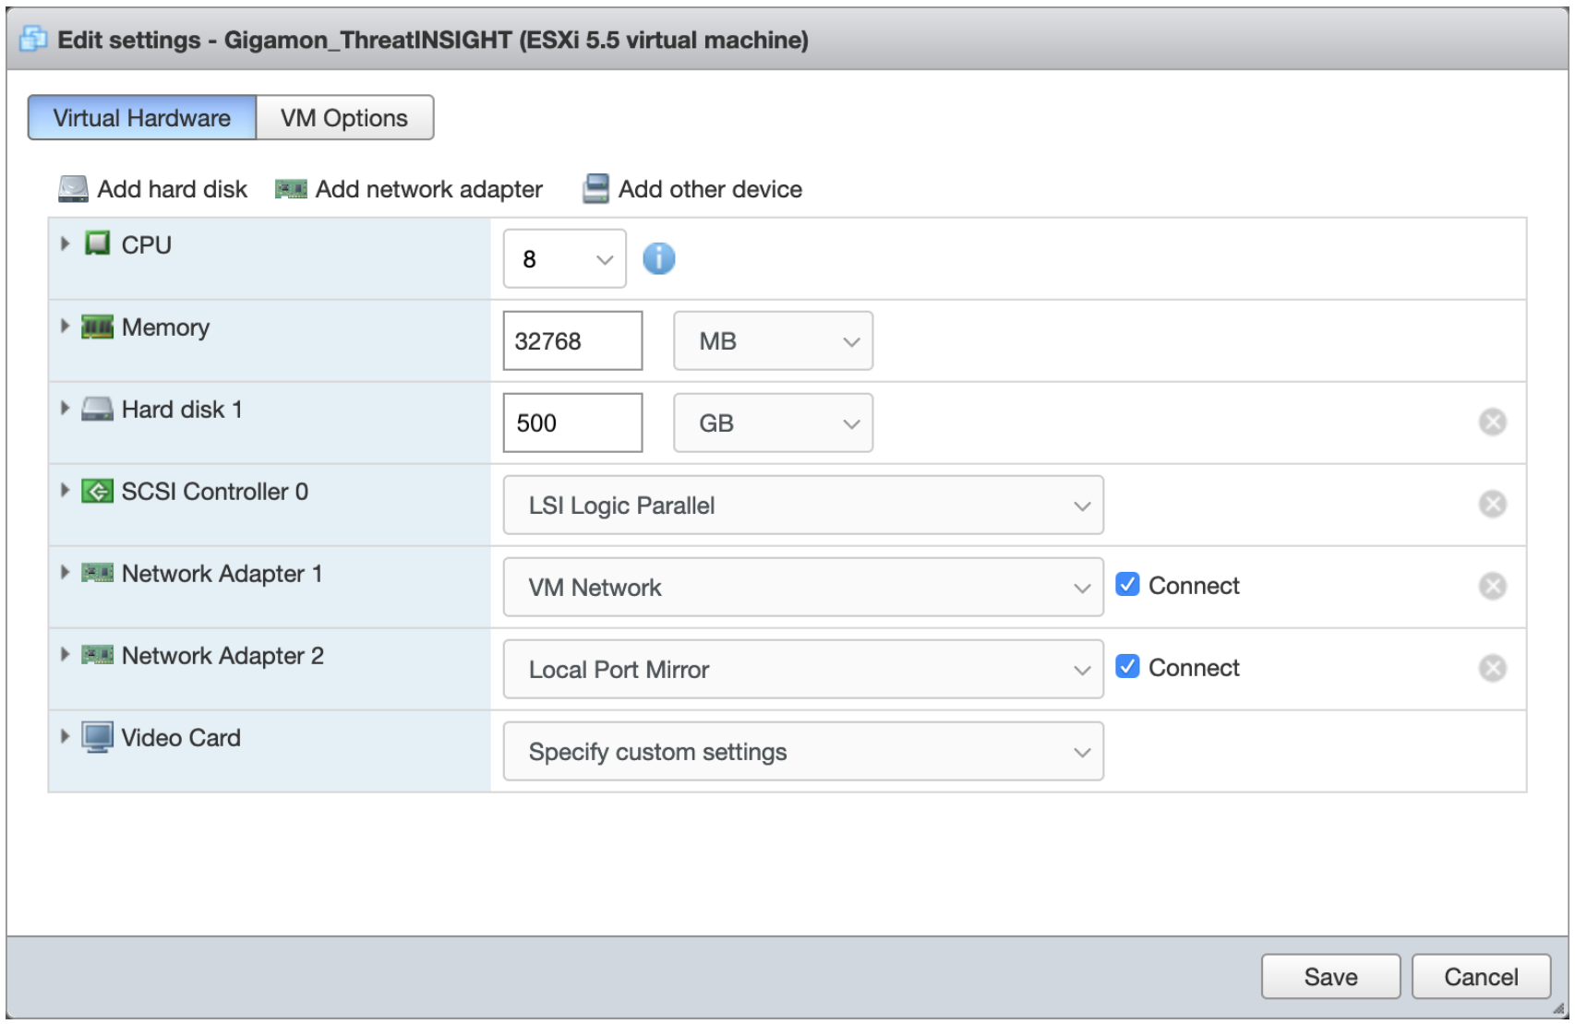Switch to the VM Options tab
1575x1024 pixels.
344,117
